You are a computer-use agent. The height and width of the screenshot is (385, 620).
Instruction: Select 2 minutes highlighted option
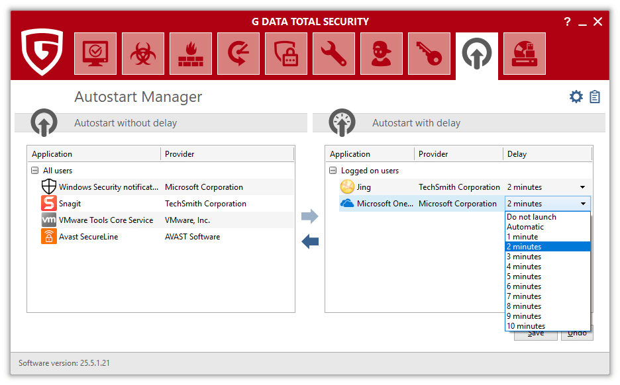(x=548, y=246)
